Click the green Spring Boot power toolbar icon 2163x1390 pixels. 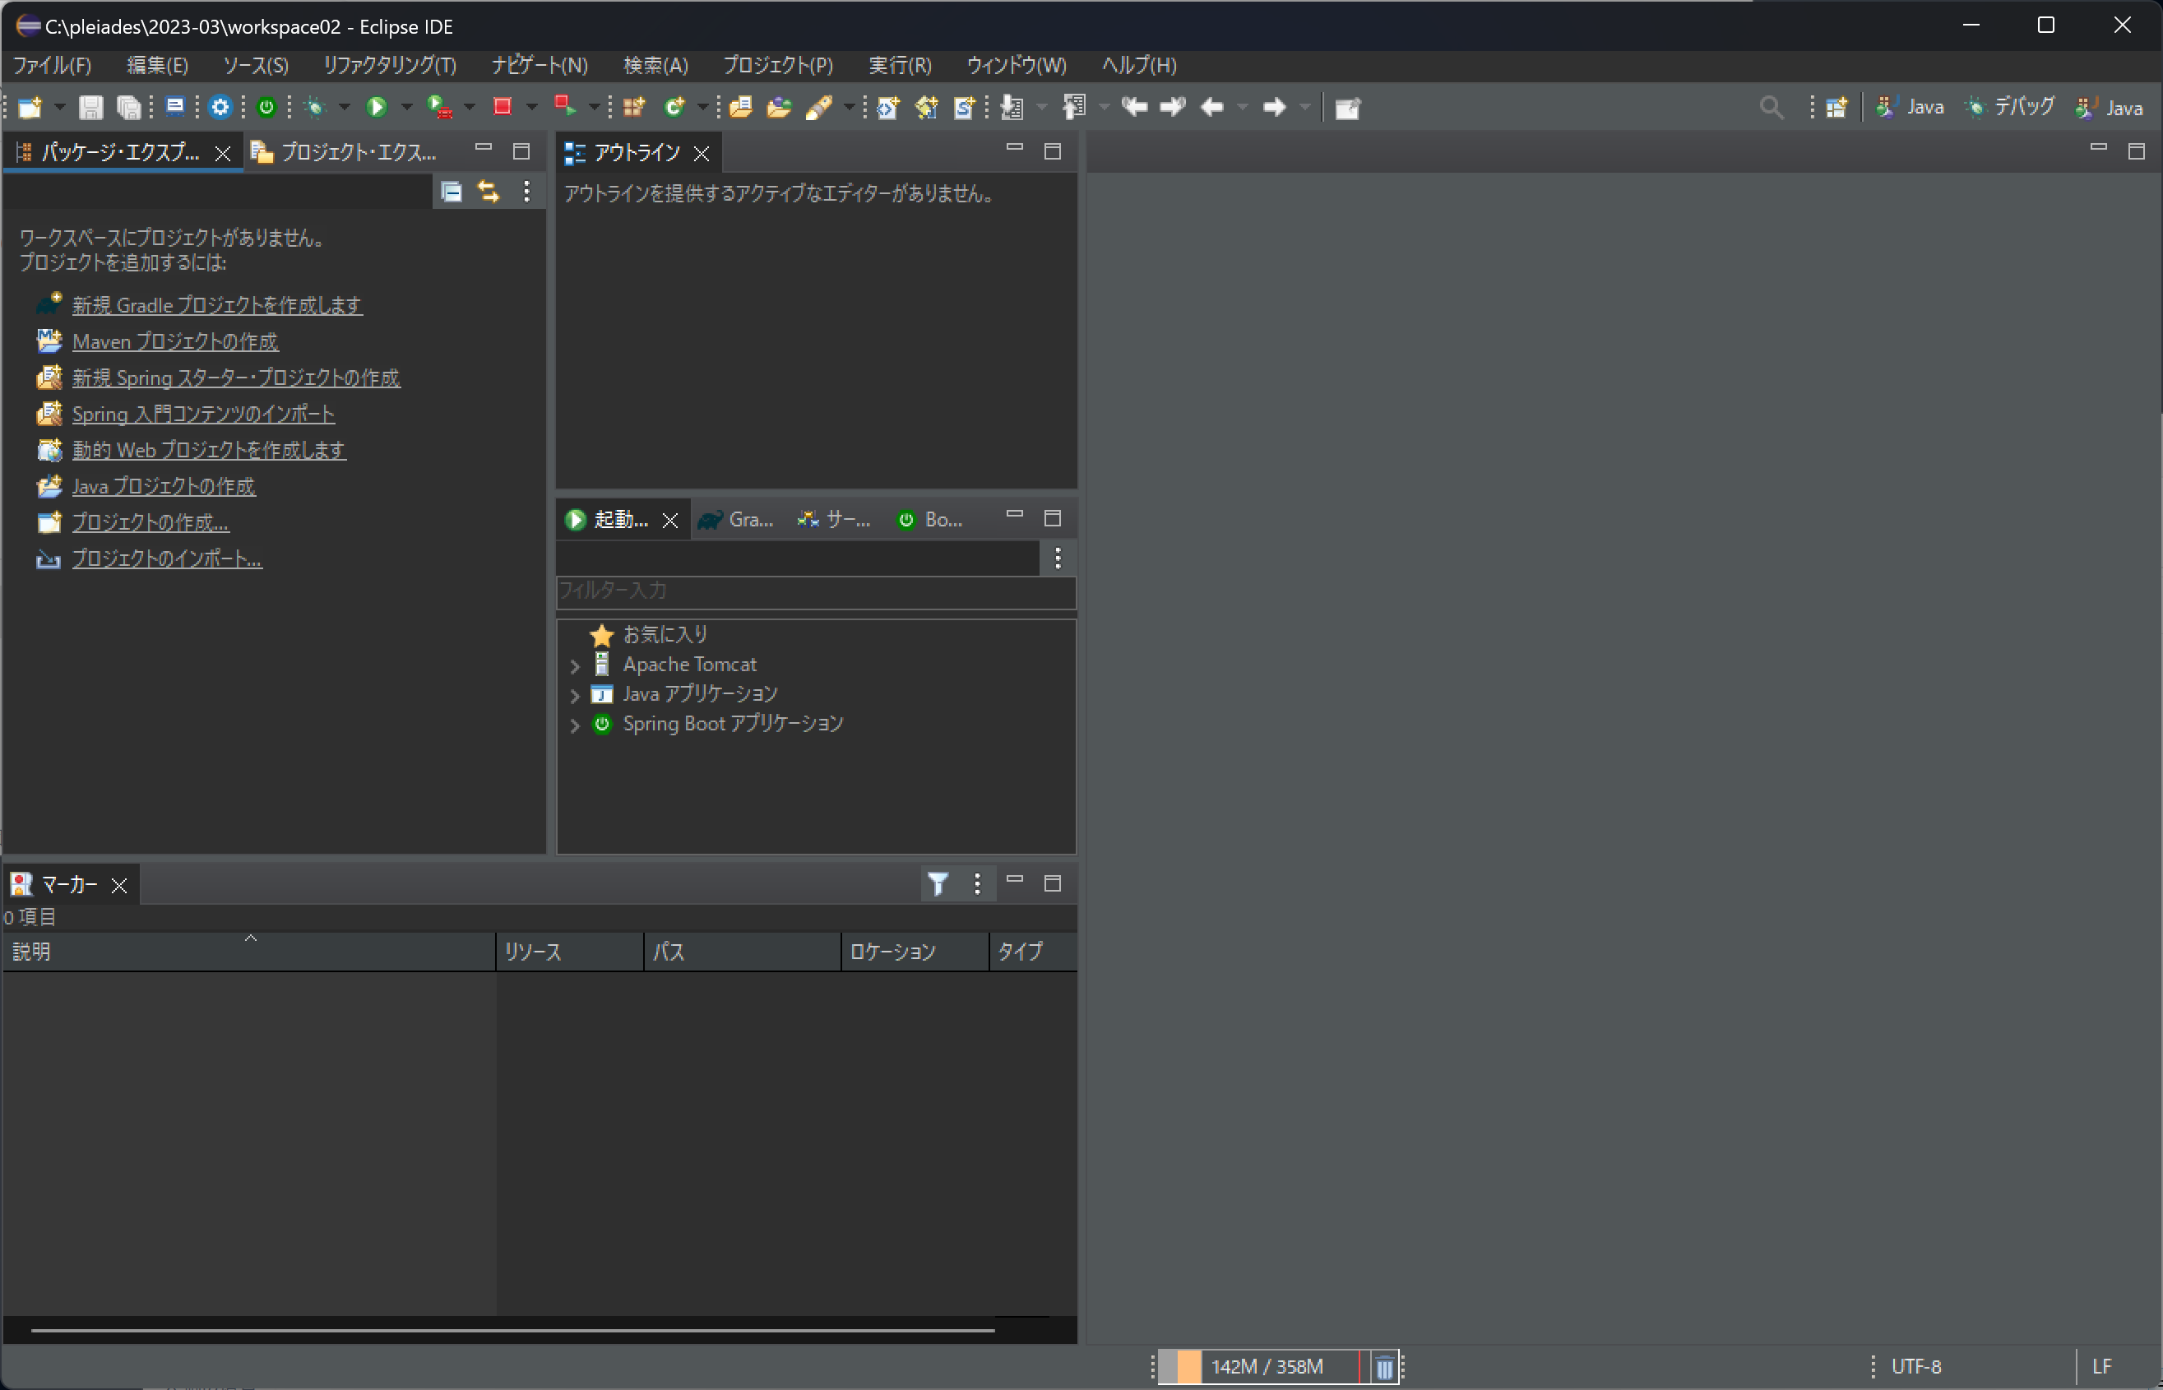click(x=266, y=108)
